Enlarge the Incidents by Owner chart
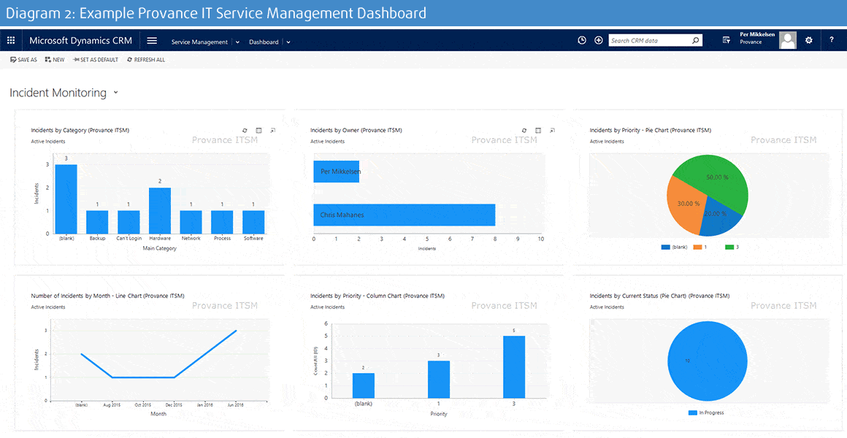The height and width of the screenshot is (438, 847). click(552, 130)
